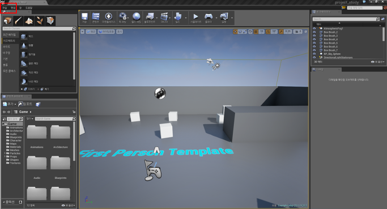
Task: Toggle visibility eye of Box Brush_2
Action: [x=314, y=32]
